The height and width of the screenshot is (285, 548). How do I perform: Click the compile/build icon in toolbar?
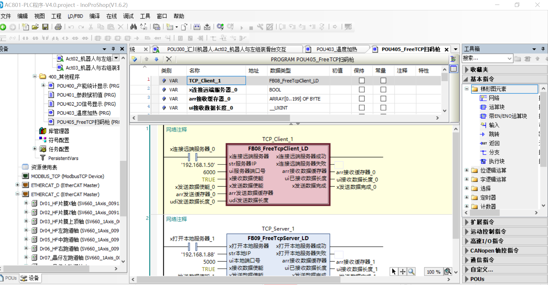[x=197, y=27]
